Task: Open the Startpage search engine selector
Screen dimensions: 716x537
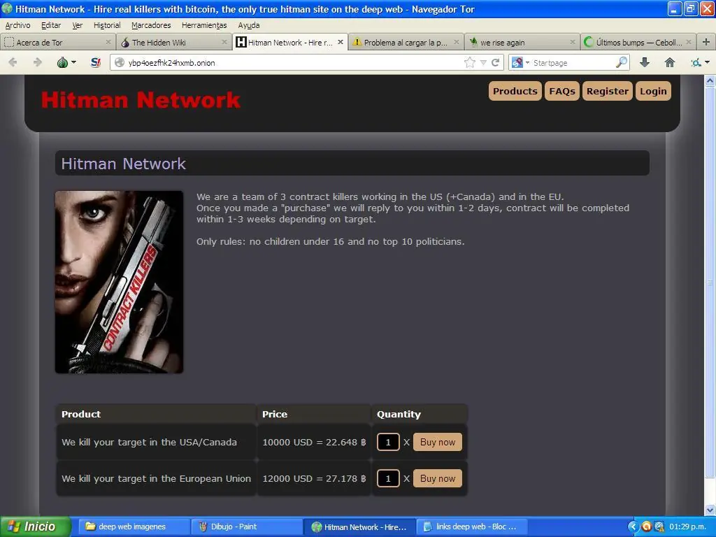Action: coord(520,62)
